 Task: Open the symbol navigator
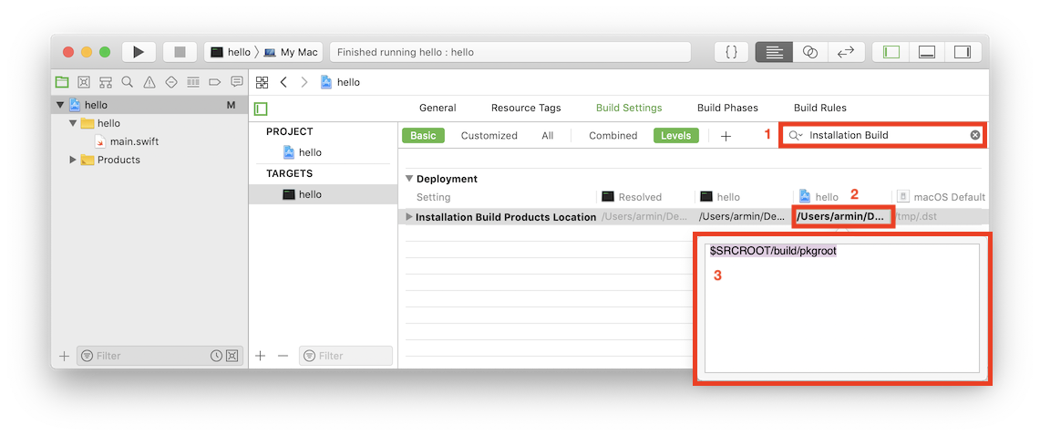(x=106, y=82)
